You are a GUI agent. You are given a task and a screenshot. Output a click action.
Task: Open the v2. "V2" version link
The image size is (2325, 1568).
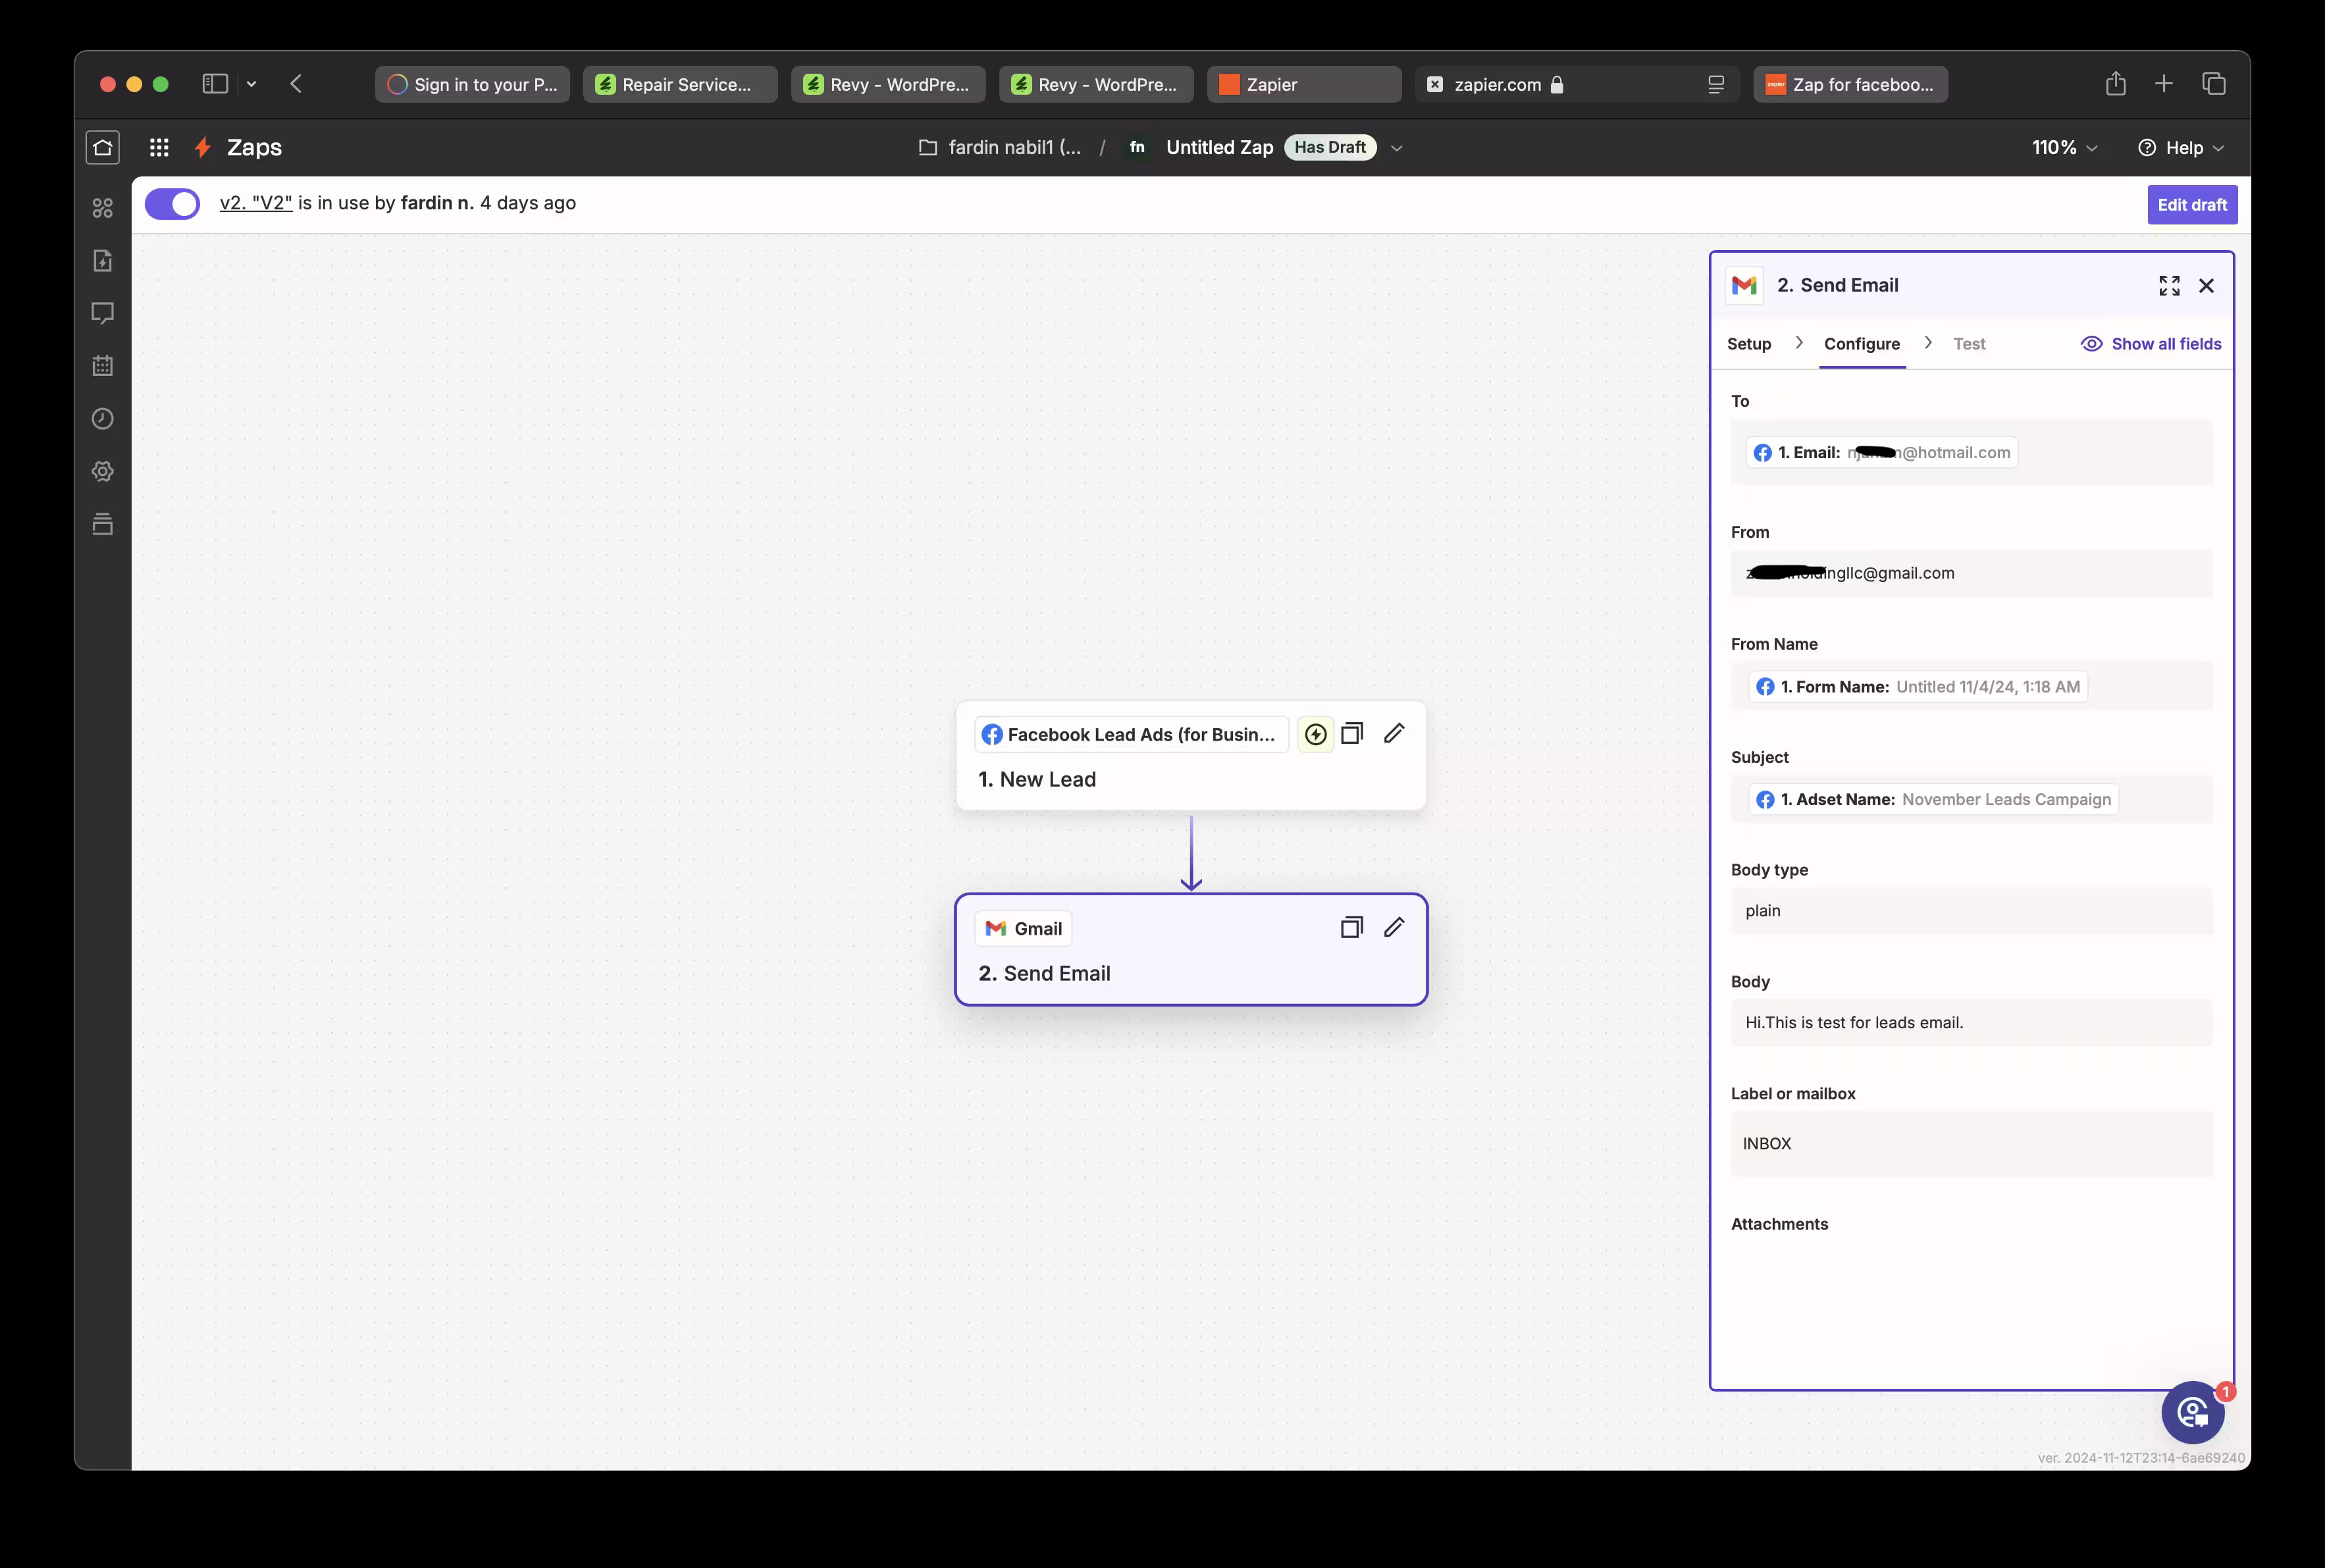pyautogui.click(x=256, y=203)
